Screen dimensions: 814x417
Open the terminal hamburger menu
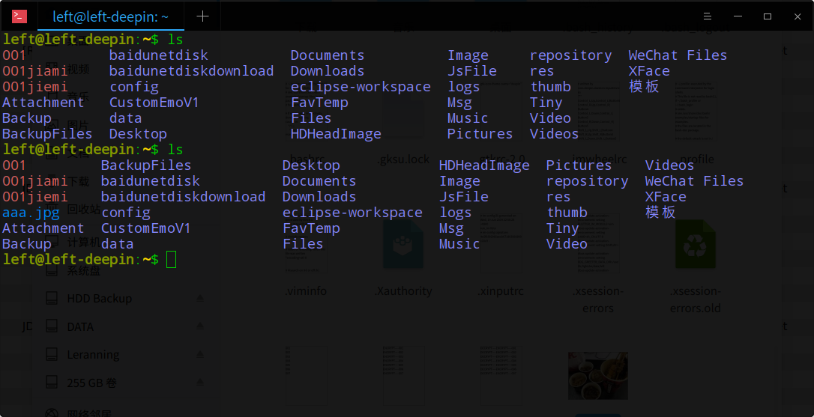pos(707,16)
